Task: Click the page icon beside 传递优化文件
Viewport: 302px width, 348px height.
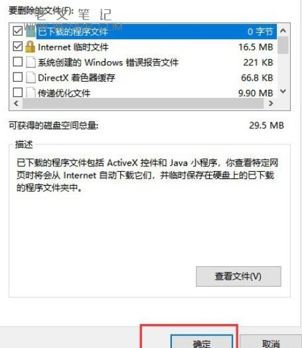Action: click(x=31, y=92)
